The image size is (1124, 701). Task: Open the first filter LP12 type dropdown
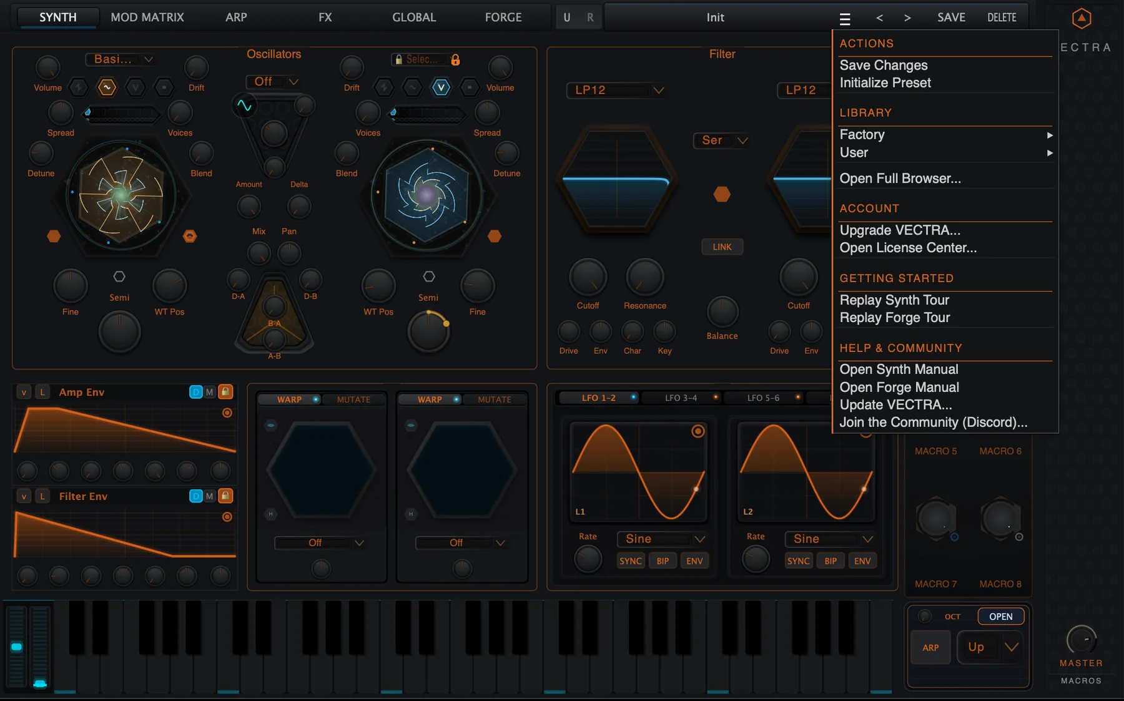(616, 90)
